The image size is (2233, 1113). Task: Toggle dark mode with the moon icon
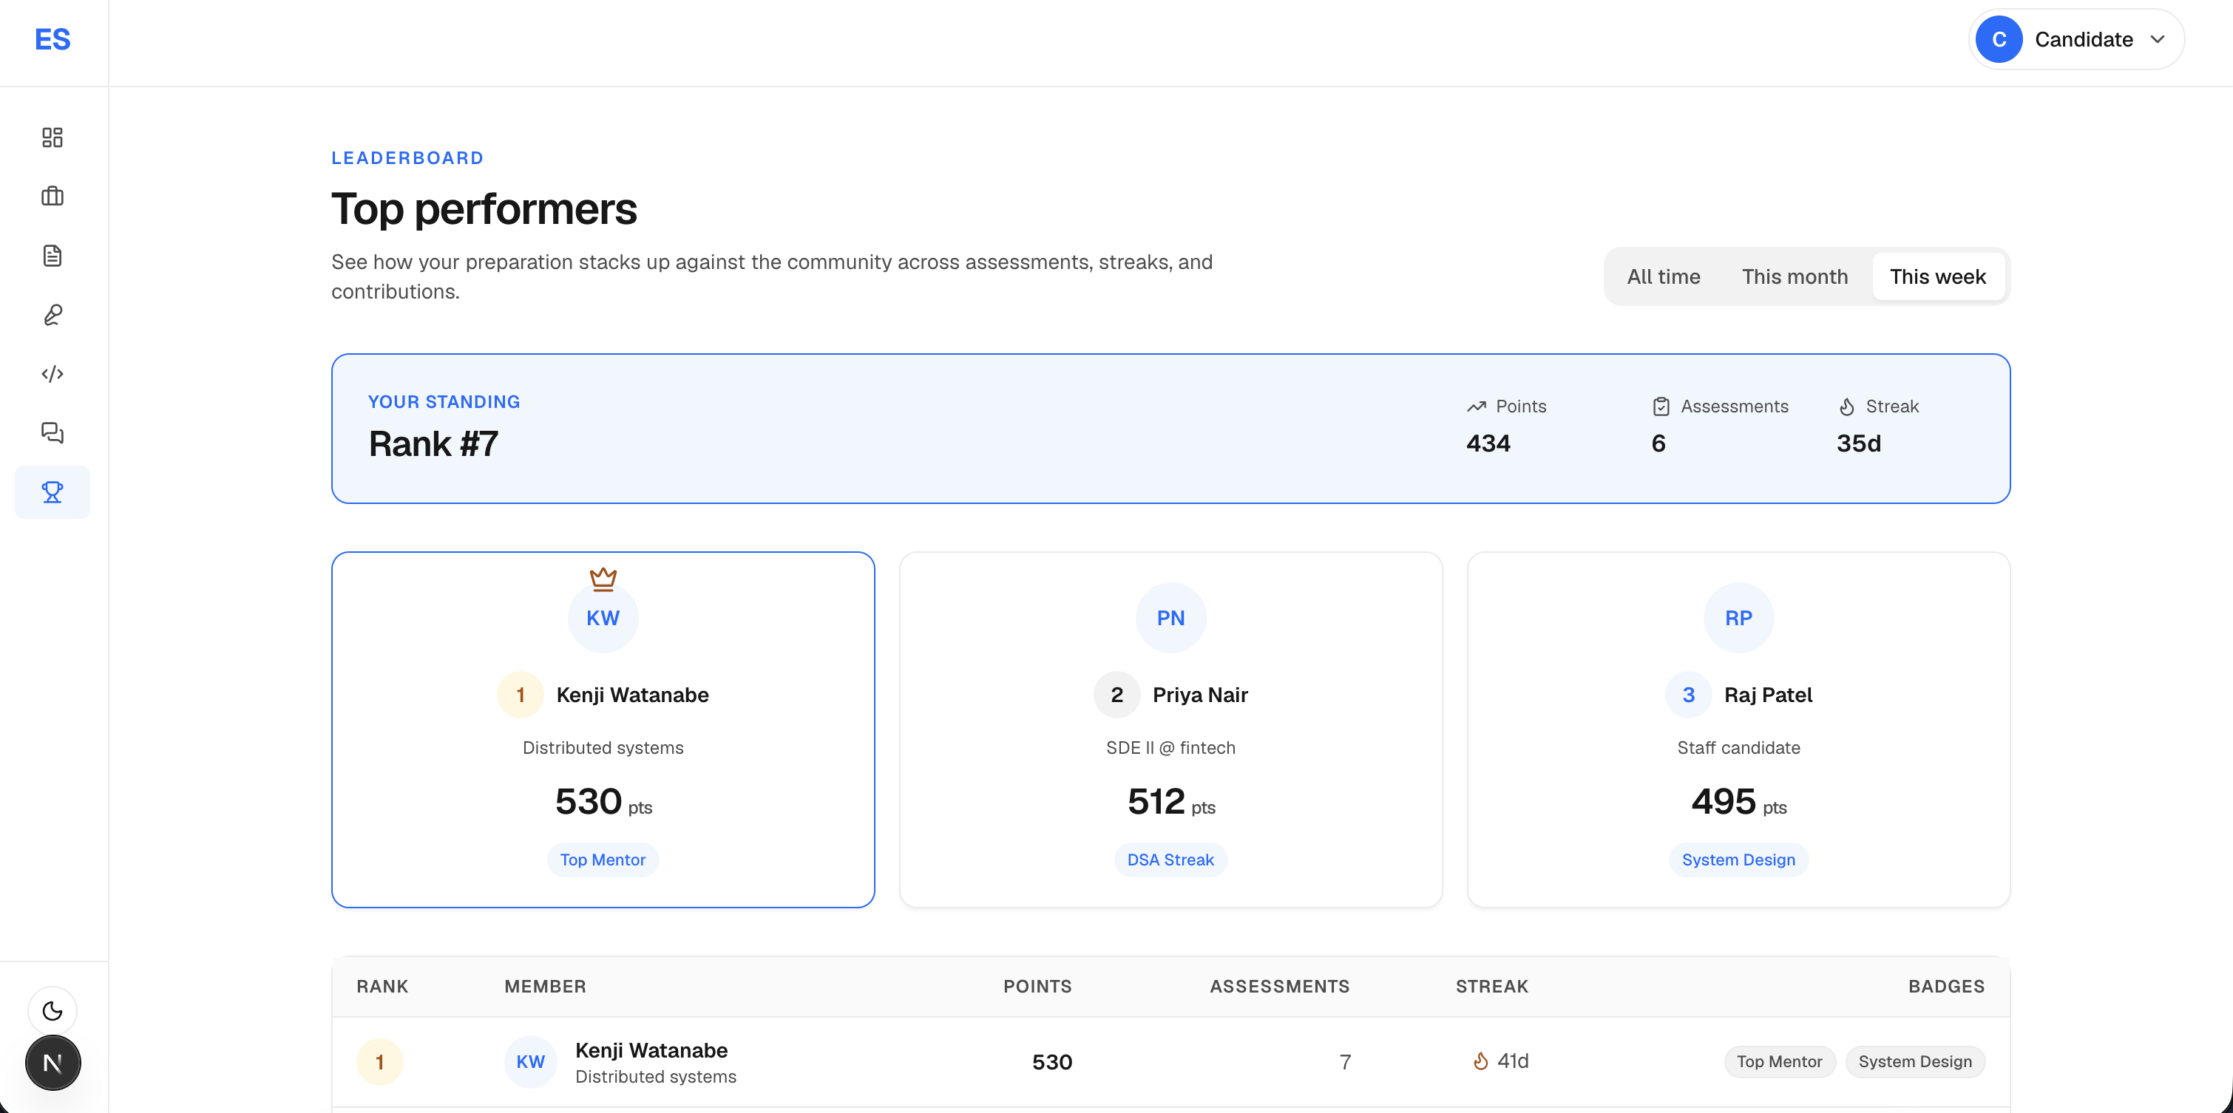point(52,1011)
